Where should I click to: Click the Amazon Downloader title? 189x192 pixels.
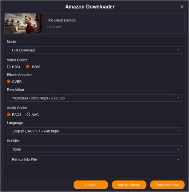[90, 7]
